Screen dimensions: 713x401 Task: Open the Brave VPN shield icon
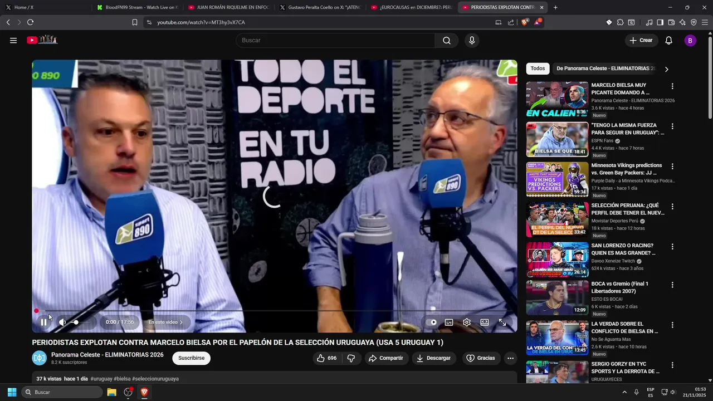point(694,22)
